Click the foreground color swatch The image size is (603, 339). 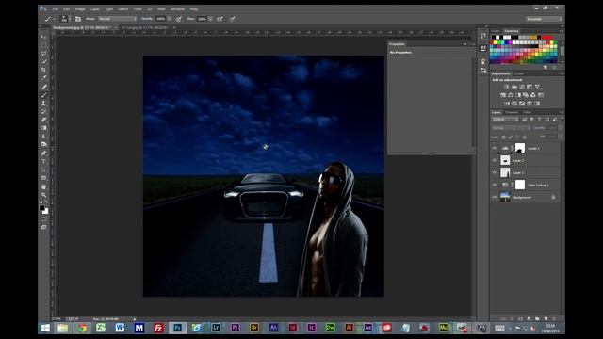pos(41,207)
